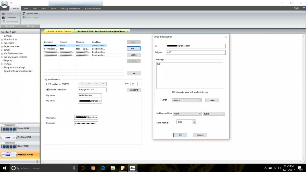Select General in the tree
Image resolution: width=306 pixels, height=172 pixels.
click(x=8, y=36)
